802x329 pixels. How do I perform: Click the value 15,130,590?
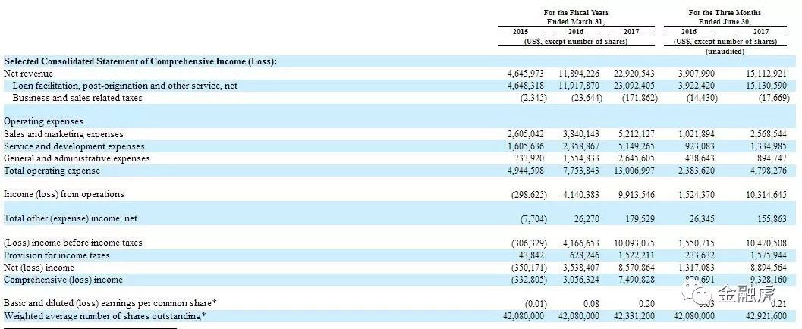[766, 86]
